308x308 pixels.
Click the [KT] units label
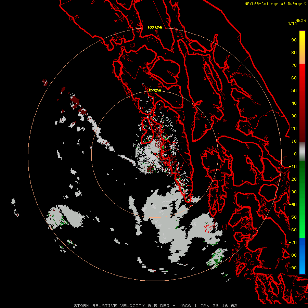coord(292,24)
